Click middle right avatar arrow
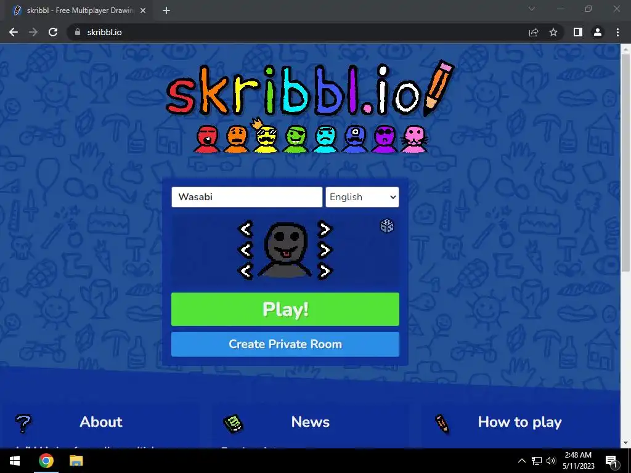 324,250
